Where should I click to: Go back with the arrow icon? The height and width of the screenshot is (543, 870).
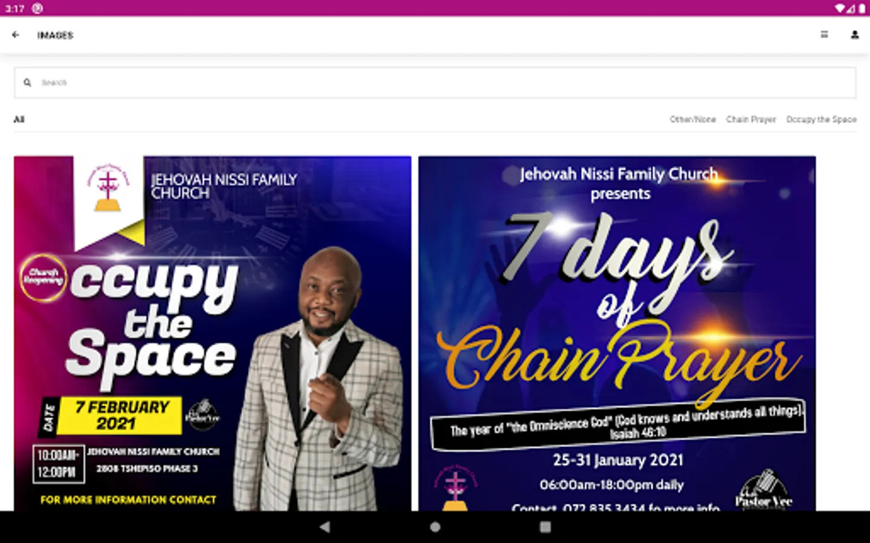coord(16,35)
